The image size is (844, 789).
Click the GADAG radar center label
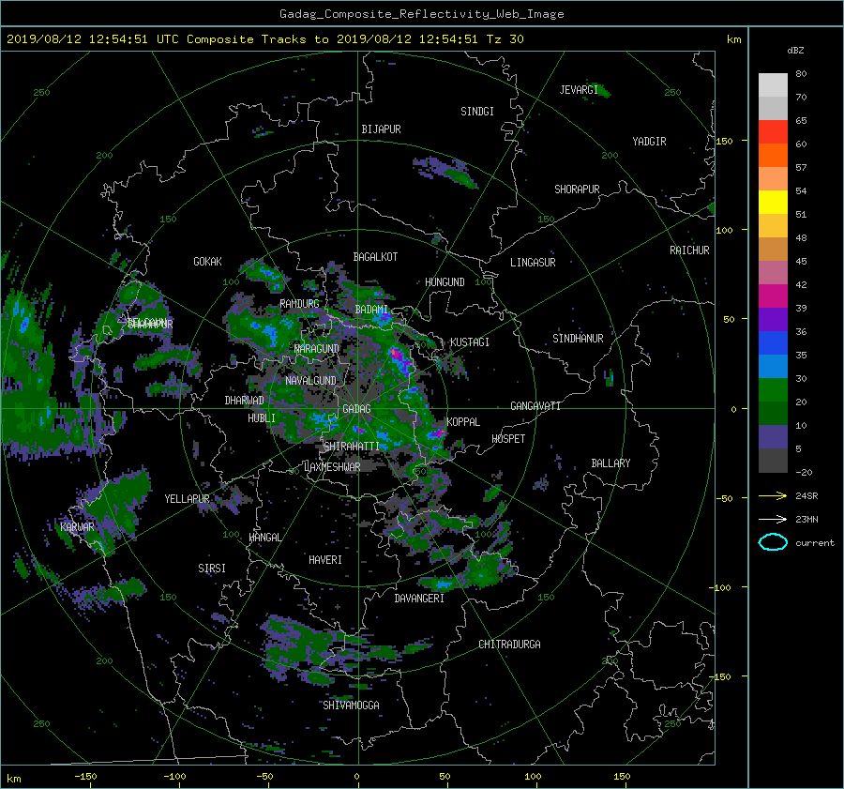pyautogui.click(x=356, y=409)
